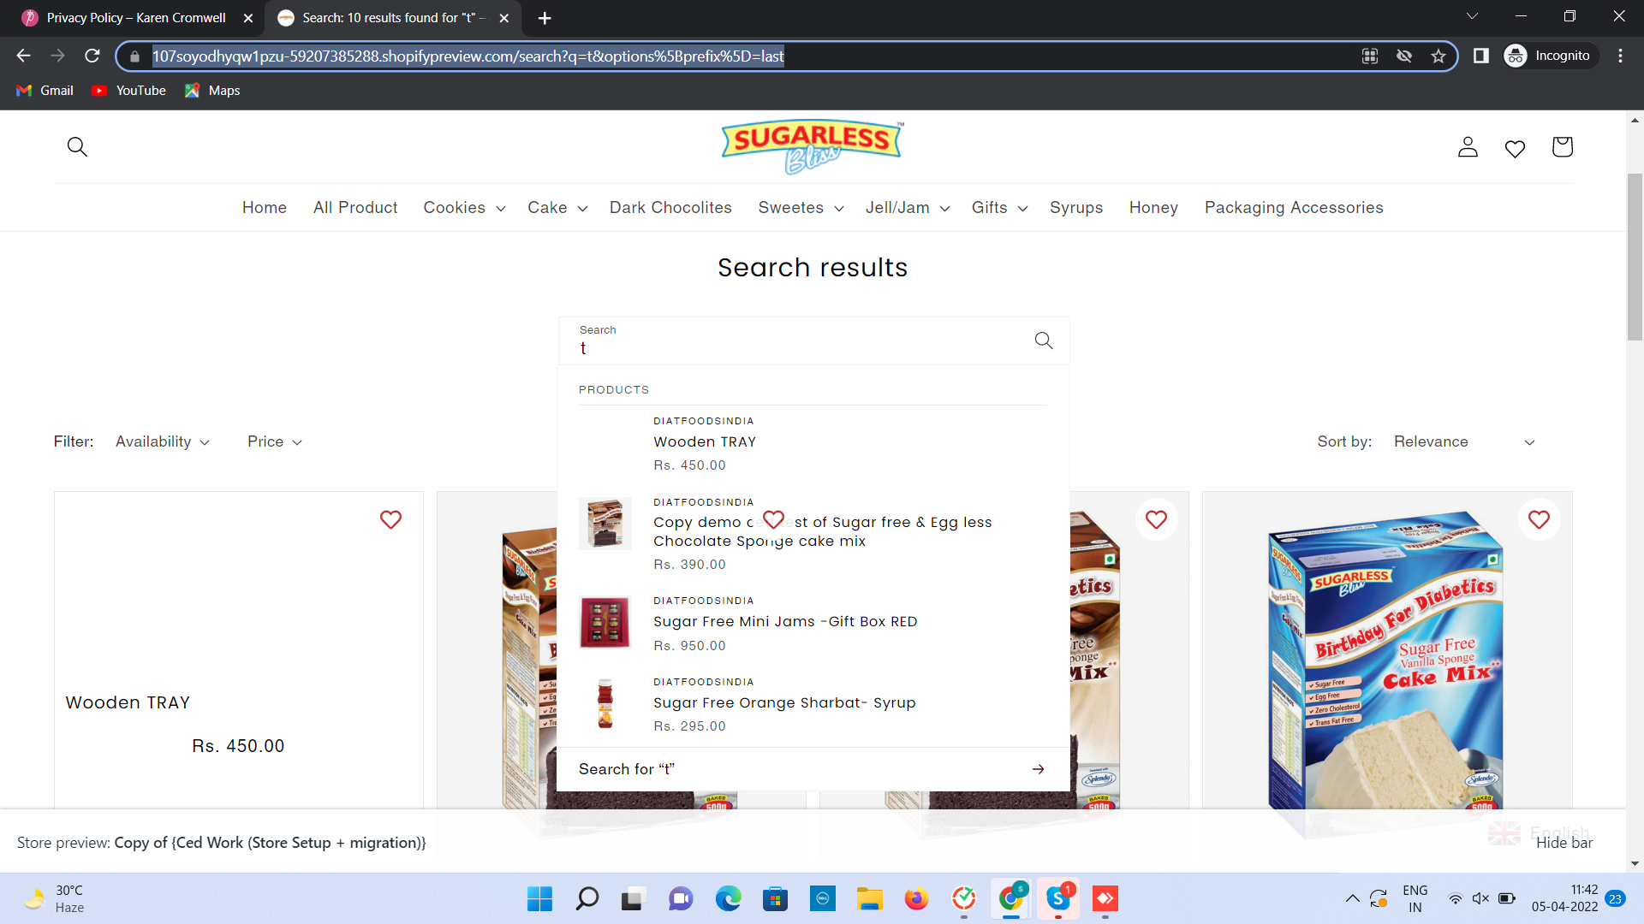Reload the page
Image resolution: width=1644 pixels, height=924 pixels.
[x=92, y=56]
